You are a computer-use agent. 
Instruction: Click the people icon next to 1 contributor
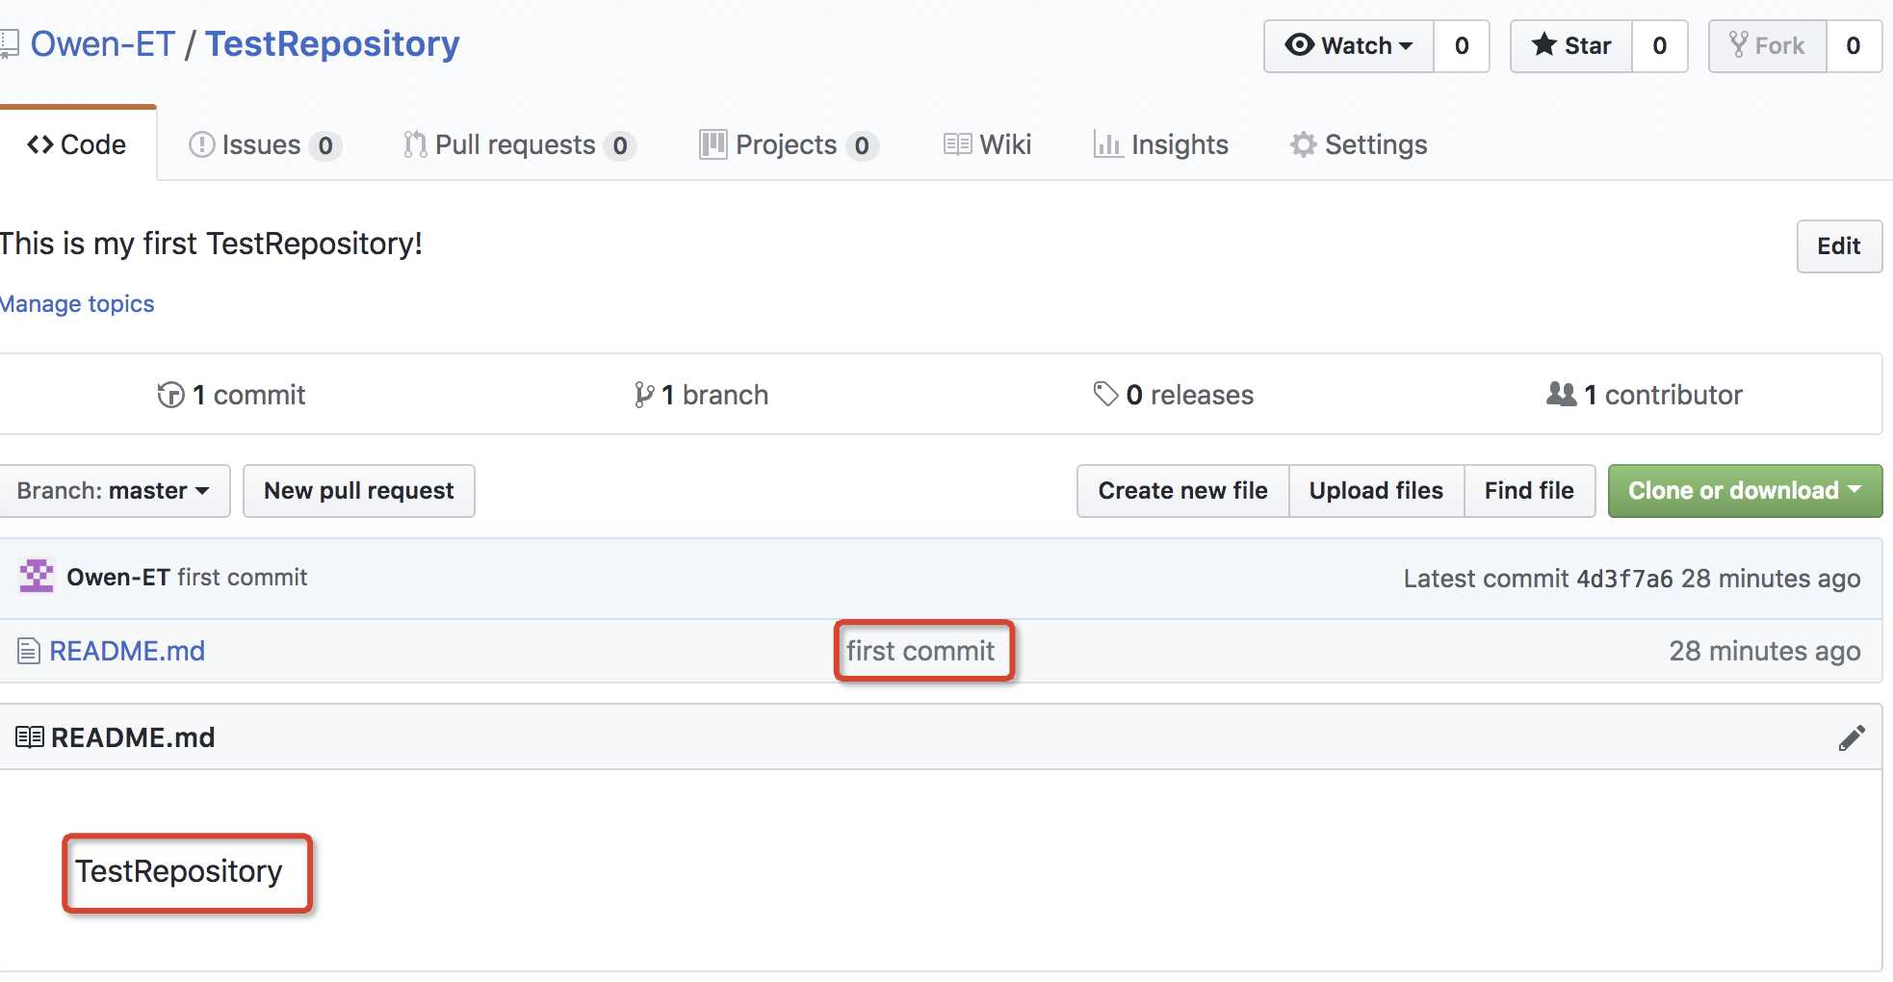click(1562, 394)
